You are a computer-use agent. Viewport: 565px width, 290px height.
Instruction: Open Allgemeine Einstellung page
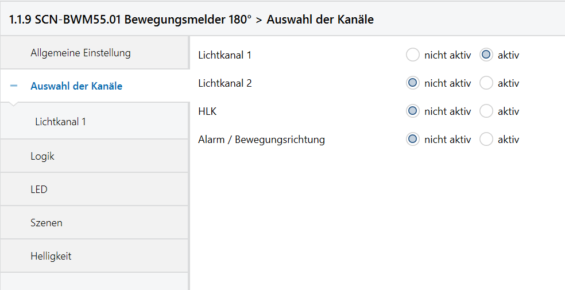click(x=80, y=53)
